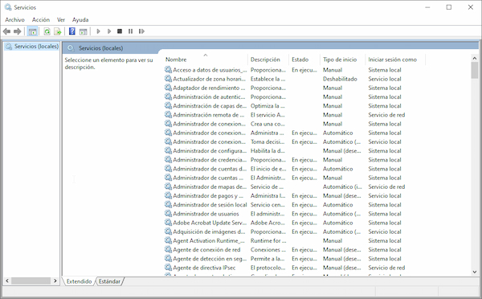This screenshot has height=299, width=482.
Task: Click the 'Toma decisi...' description cell
Action: pos(268,141)
